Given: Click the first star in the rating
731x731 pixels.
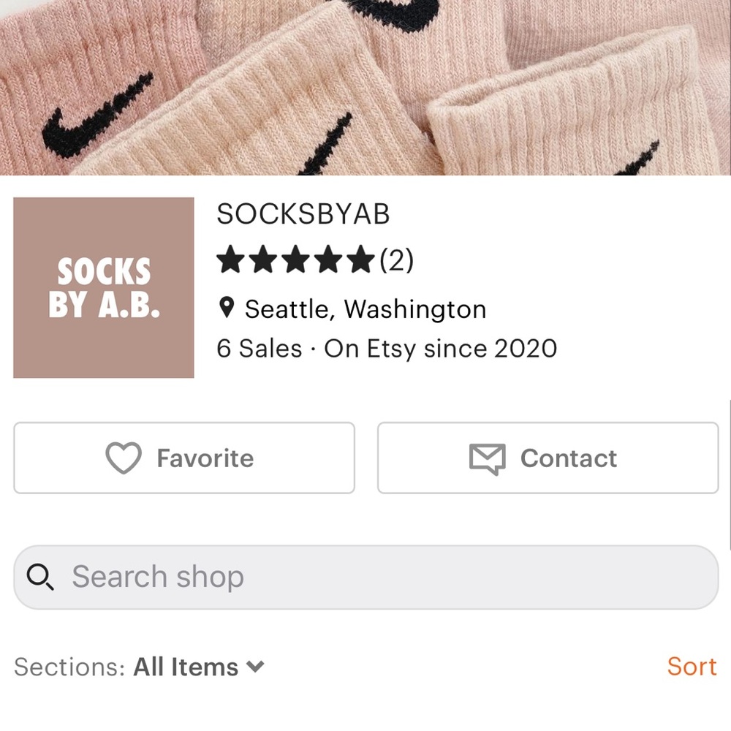Looking at the screenshot, I should tap(231, 259).
